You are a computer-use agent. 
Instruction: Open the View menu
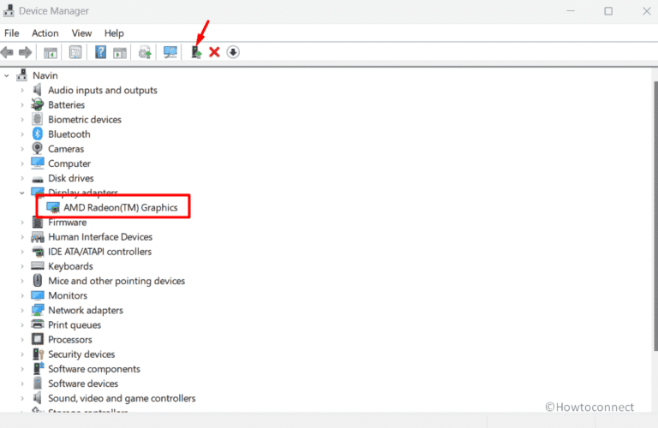pyautogui.click(x=81, y=33)
